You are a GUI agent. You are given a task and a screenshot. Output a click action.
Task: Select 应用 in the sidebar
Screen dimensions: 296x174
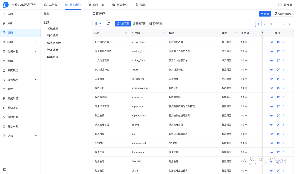pyautogui.click(x=20, y=14)
